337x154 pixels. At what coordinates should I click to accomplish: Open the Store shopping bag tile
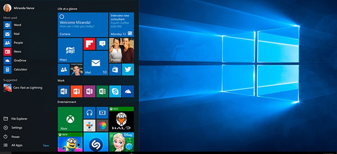pyautogui.click(x=115, y=70)
